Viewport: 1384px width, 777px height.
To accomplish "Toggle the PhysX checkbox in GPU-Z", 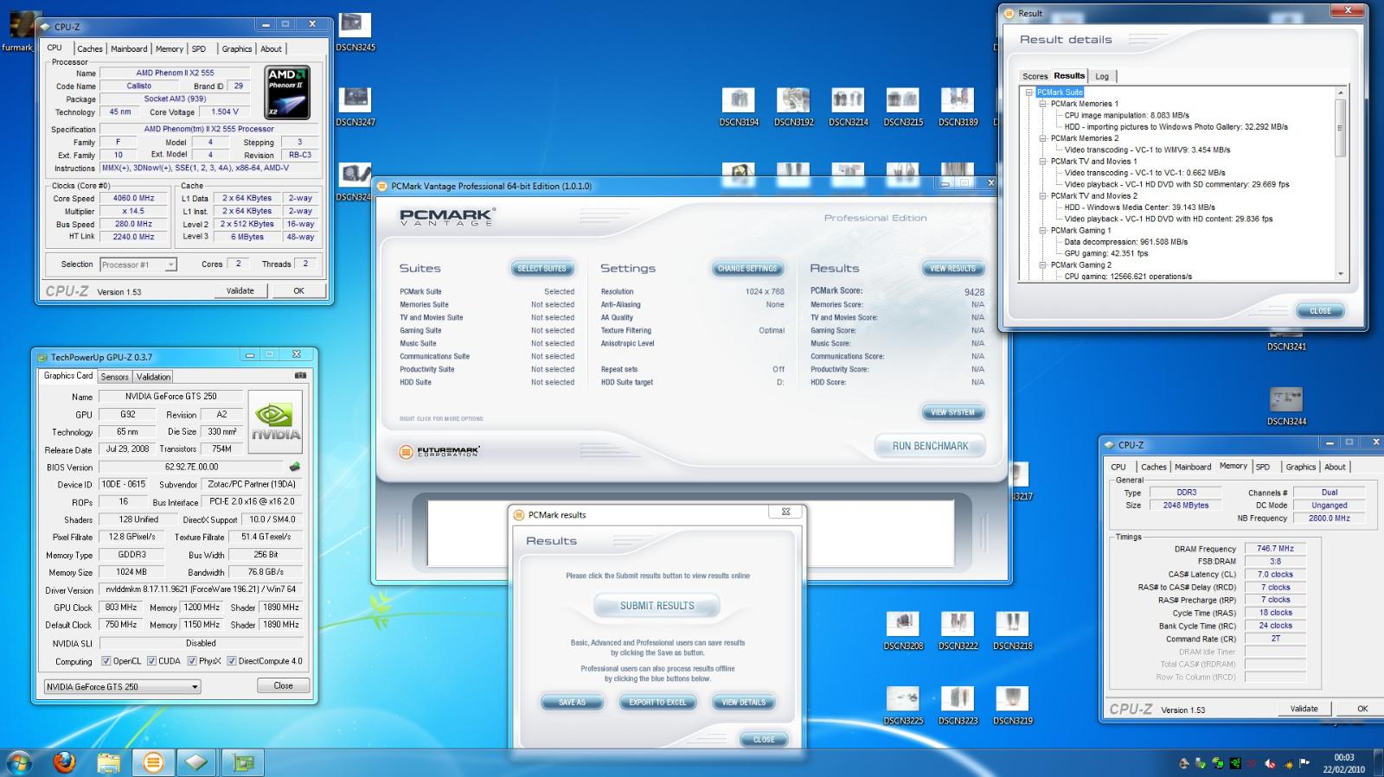I will coord(191,661).
